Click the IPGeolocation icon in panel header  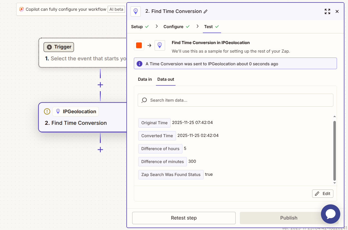(x=136, y=11)
